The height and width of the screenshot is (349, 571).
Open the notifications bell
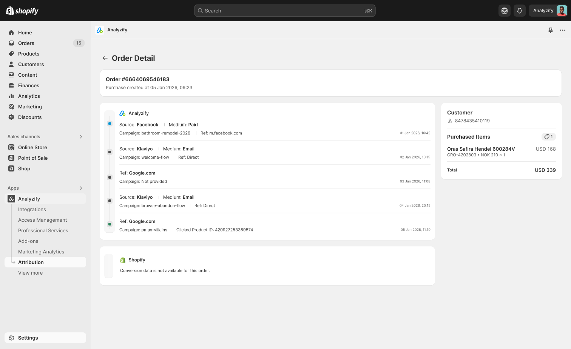[x=520, y=11]
